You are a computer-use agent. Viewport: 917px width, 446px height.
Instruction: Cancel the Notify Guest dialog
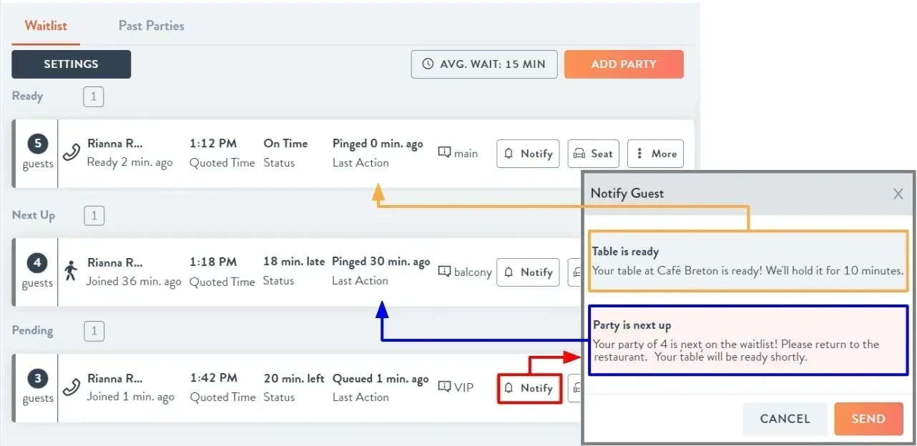pyautogui.click(x=785, y=419)
